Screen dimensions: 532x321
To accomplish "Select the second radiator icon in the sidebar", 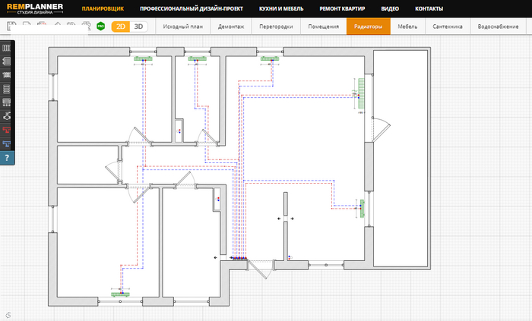I will 7,61.
